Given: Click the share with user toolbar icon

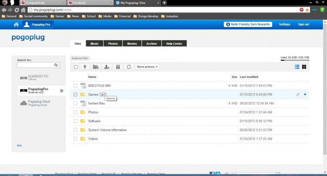Looking at the screenshot, I should click(107, 67).
